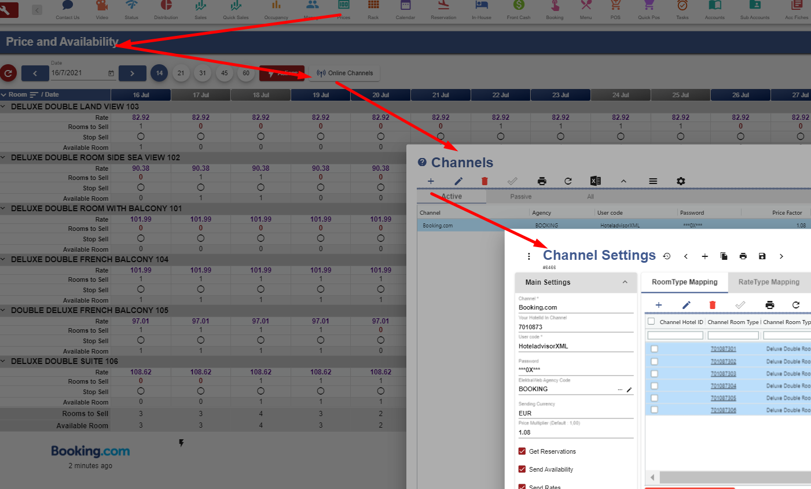Screen dimensions: 811x489
Task: Collapse the DELUXE DOUBLE SUITE 106 group
Action: point(3,361)
